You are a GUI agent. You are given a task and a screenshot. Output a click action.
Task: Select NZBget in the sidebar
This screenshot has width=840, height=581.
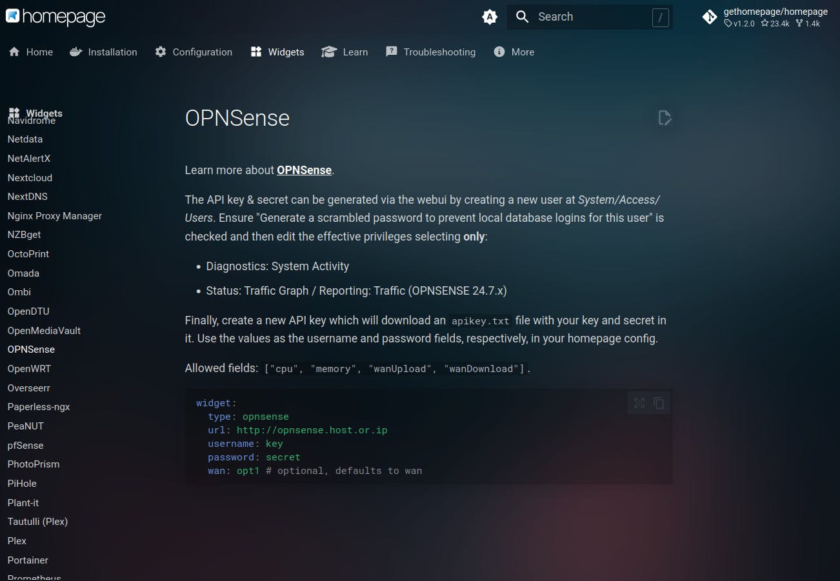coord(25,235)
